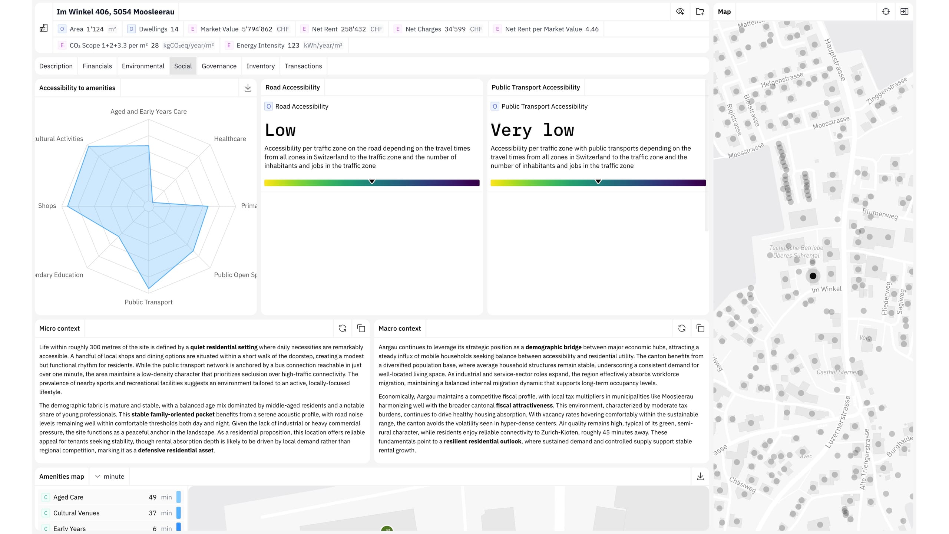Click the Market Value 5'794'862 figure
The width and height of the screenshot is (949, 534).
click(x=257, y=29)
